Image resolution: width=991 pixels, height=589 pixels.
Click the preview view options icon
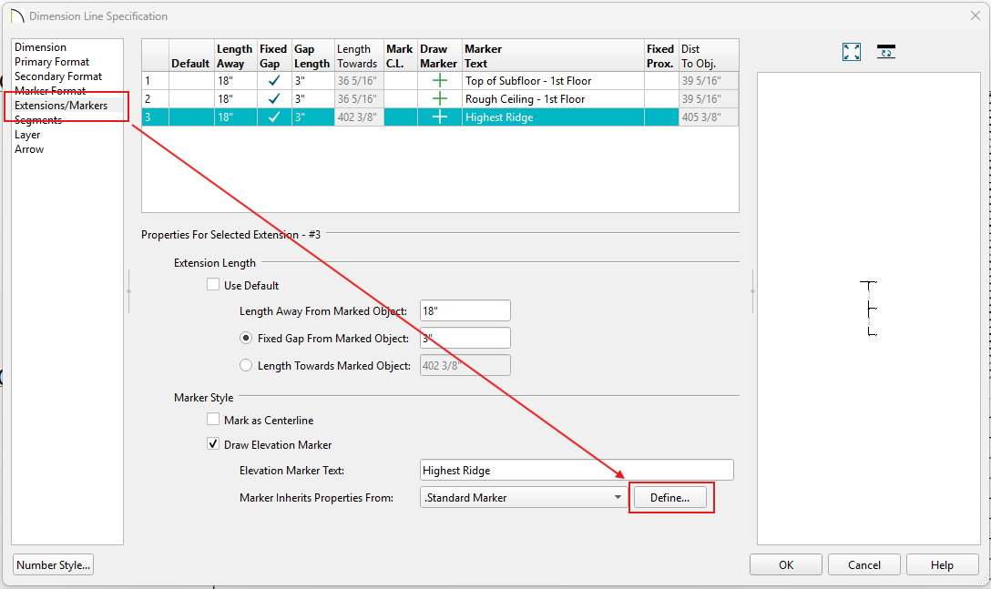[886, 52]
